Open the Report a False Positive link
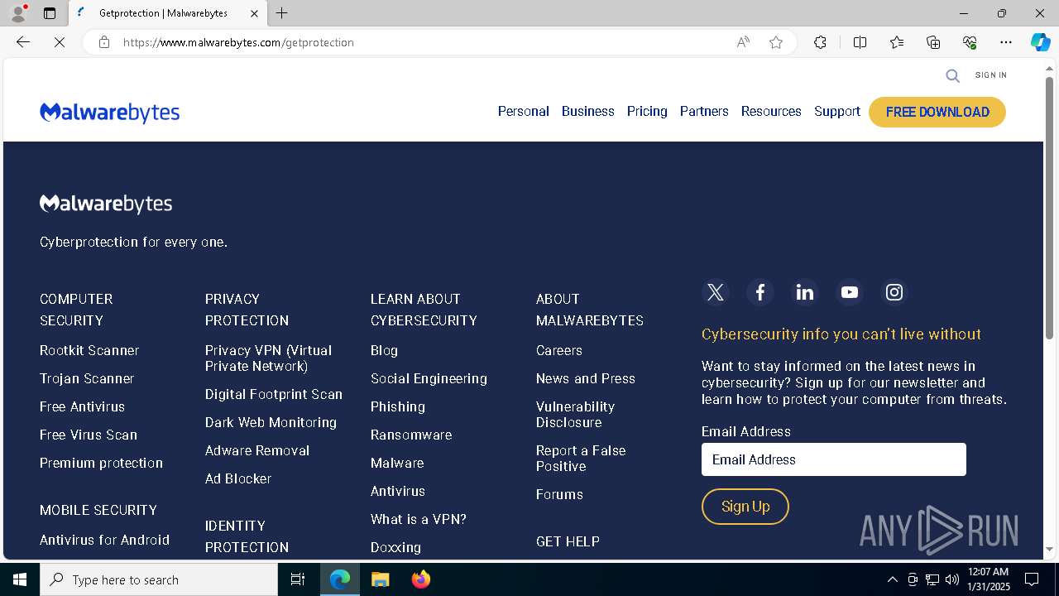This screenshot has height=596, width=1059. [581, 459]
